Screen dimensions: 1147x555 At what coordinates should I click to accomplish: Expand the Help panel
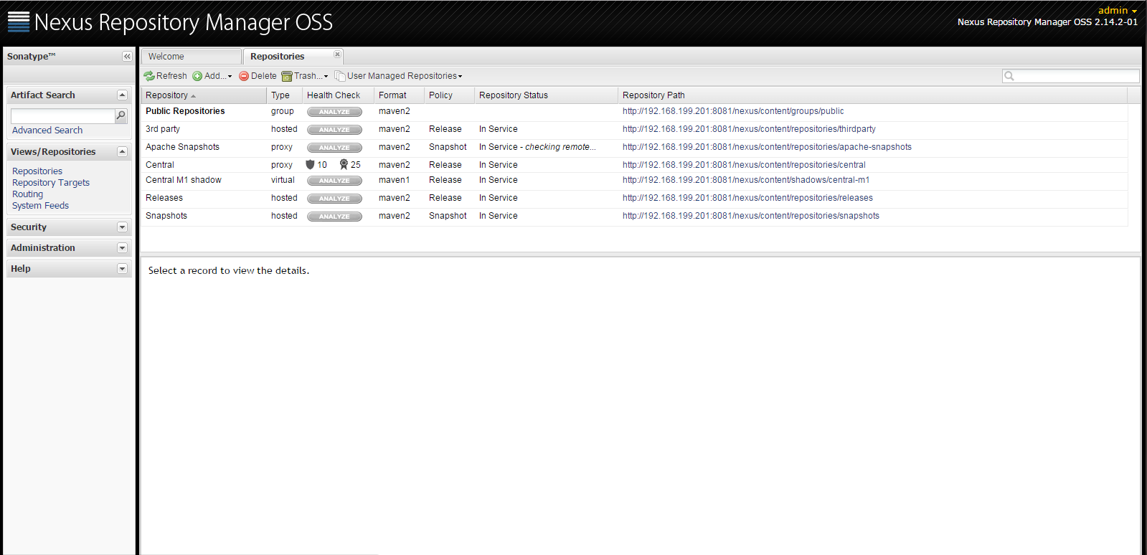point(122,269)
